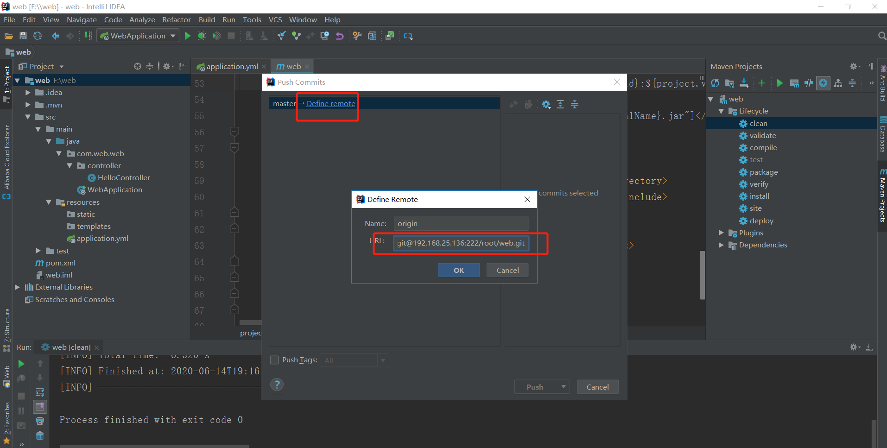Clear Run console with the trash icon

pyautogui.click(x=40, y=435)
